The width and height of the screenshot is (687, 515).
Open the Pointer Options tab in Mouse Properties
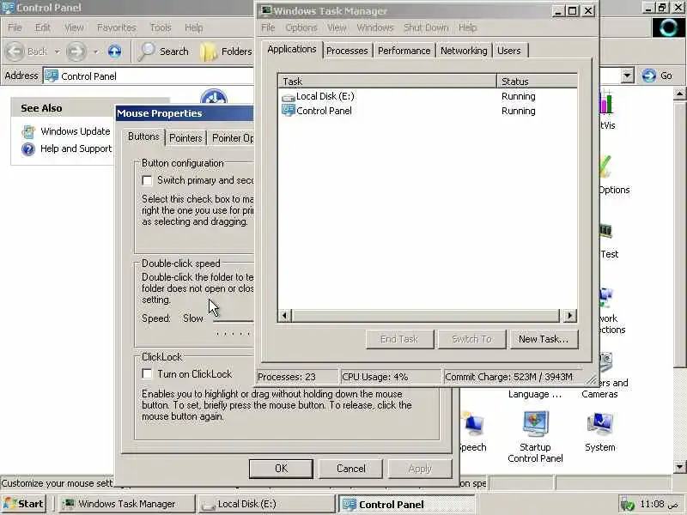pos(232,138)
